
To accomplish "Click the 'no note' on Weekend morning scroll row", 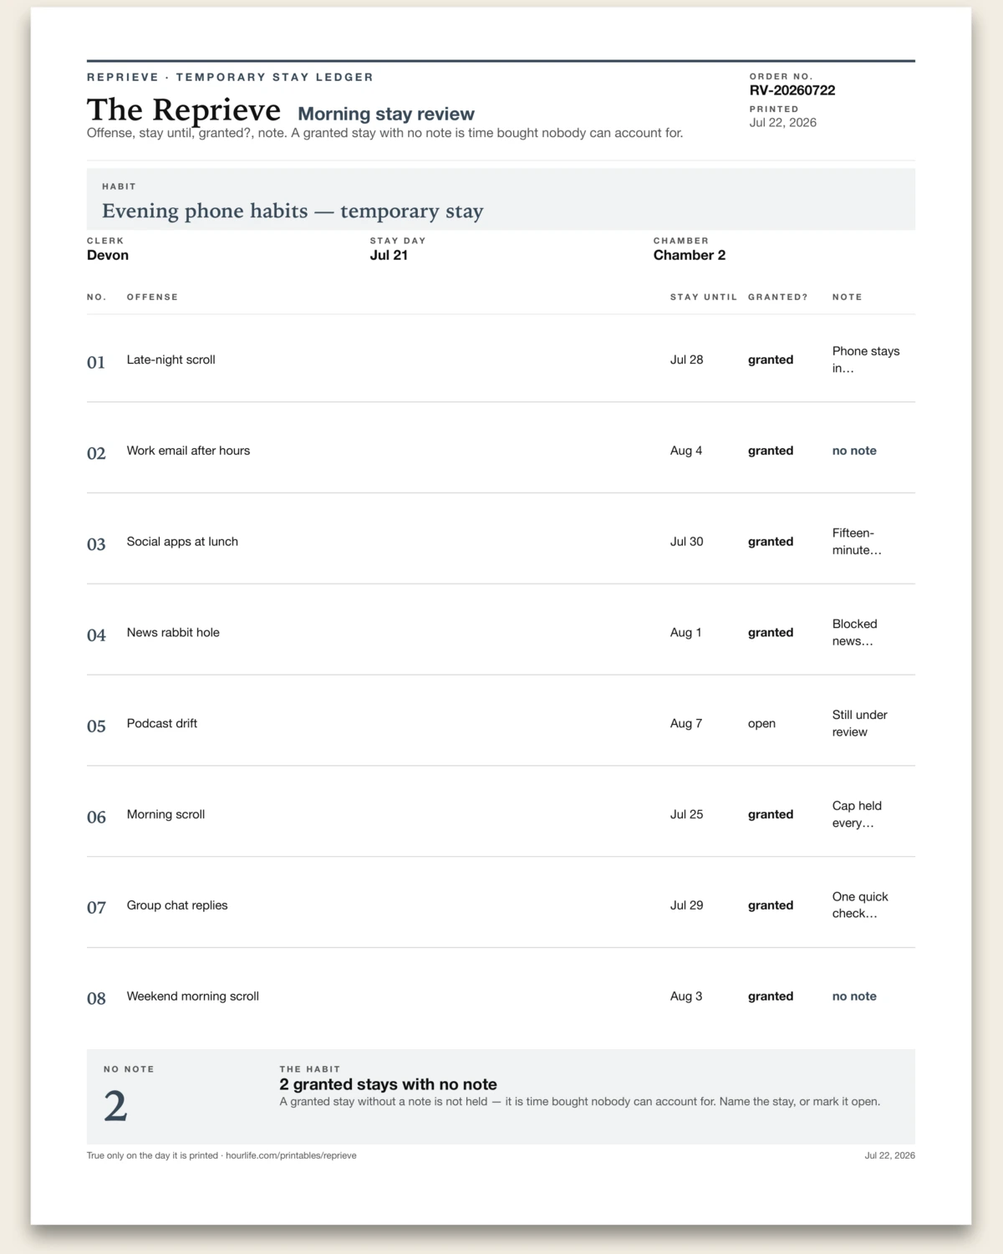I will pos(854,997).
